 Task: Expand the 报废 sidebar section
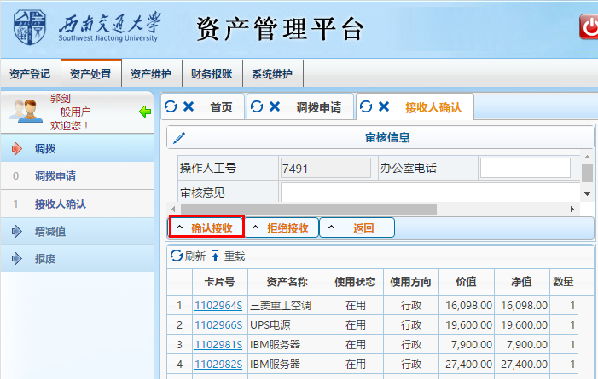tap(44, 258)
